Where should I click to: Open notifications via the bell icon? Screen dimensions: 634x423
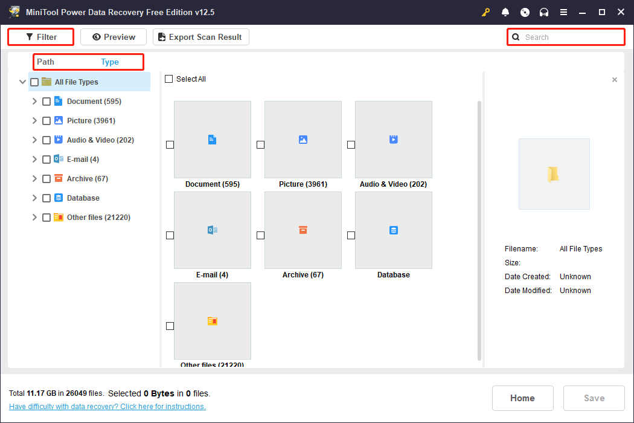click(505, 12)
